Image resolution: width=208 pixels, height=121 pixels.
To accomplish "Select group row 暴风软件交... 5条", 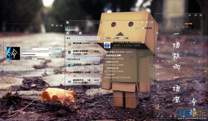I will 83,81.
